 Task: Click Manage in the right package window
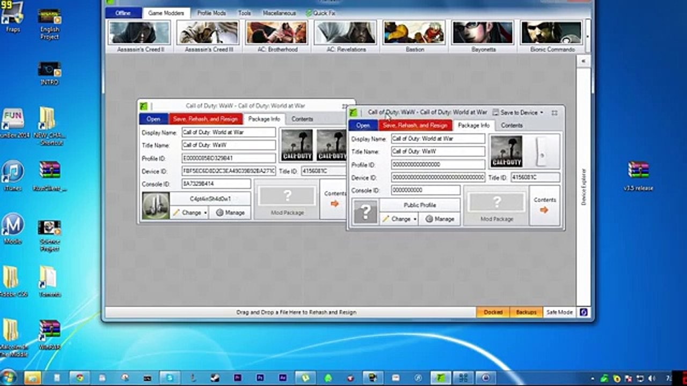coord(440,219)
